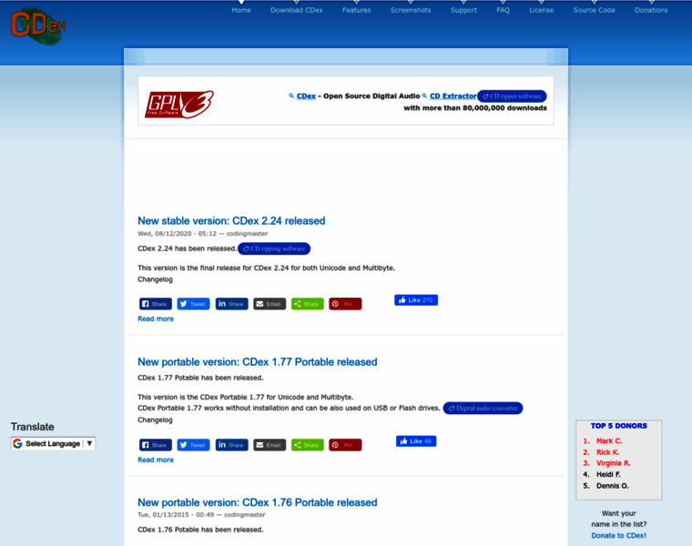692x546 pixels.
Task: Click the GPL v3 Free Software logo
Action: click(179, 105)
